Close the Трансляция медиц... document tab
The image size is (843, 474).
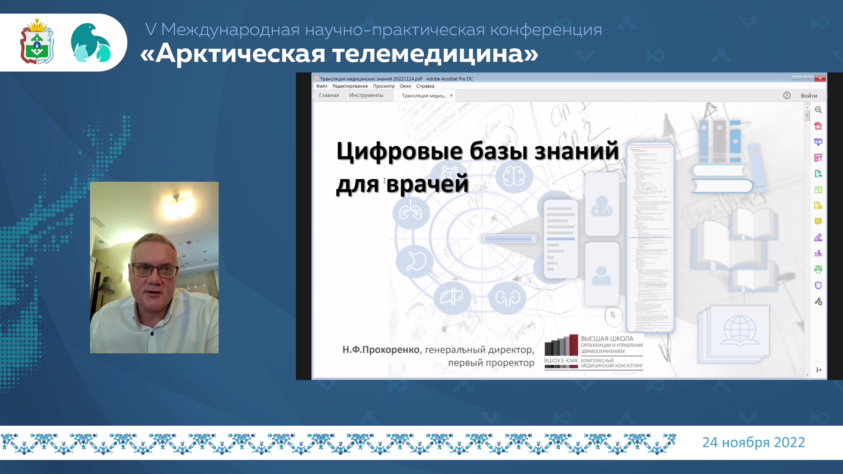pyautogui.click(x=451, y=95)
